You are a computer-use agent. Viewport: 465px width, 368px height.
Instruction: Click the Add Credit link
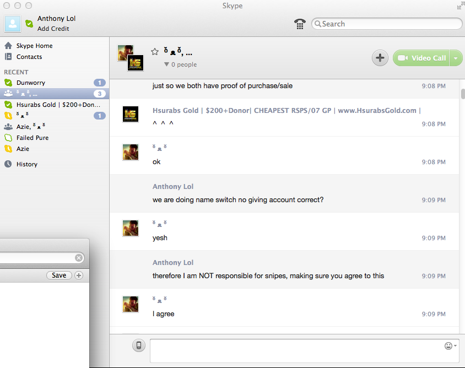click(53, 29)
